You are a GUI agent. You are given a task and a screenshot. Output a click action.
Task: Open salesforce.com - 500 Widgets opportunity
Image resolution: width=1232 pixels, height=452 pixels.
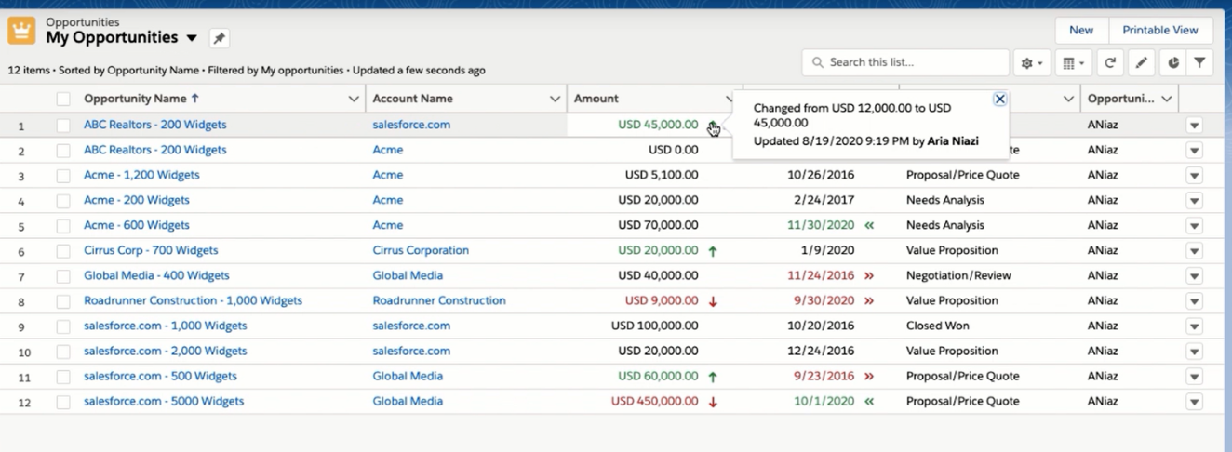click(160, 376)
